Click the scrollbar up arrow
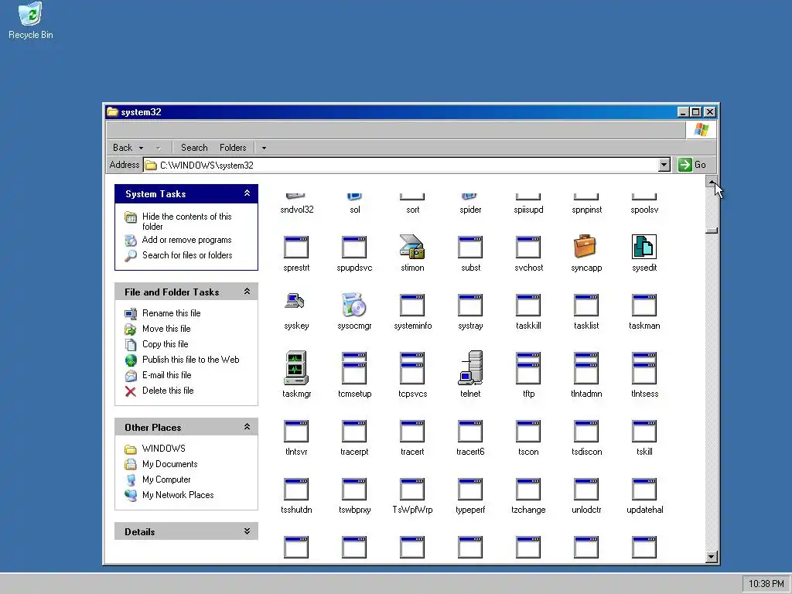 (712, 182)
